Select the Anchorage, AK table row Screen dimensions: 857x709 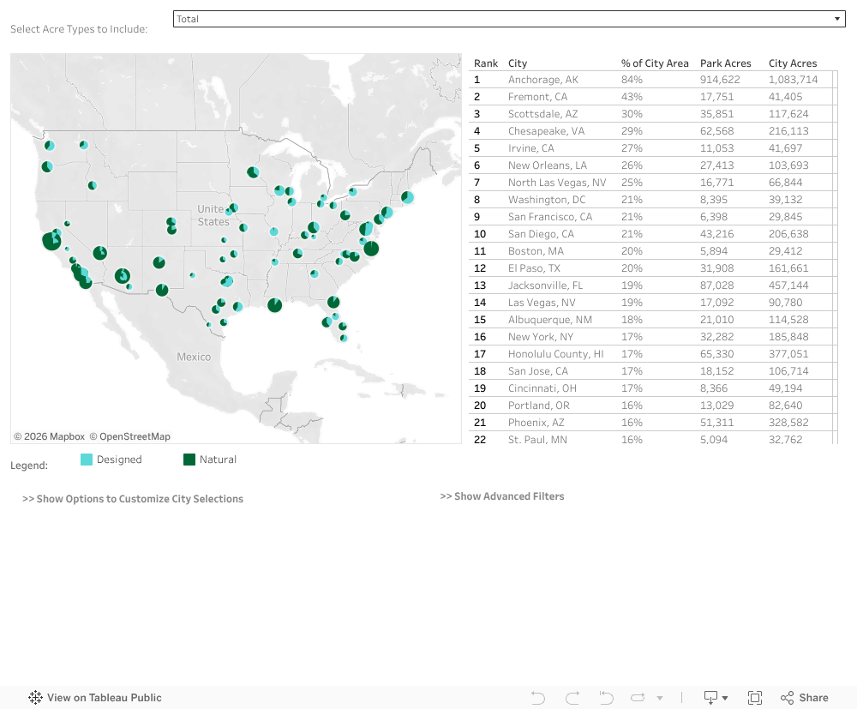click(x=543, y=80)
